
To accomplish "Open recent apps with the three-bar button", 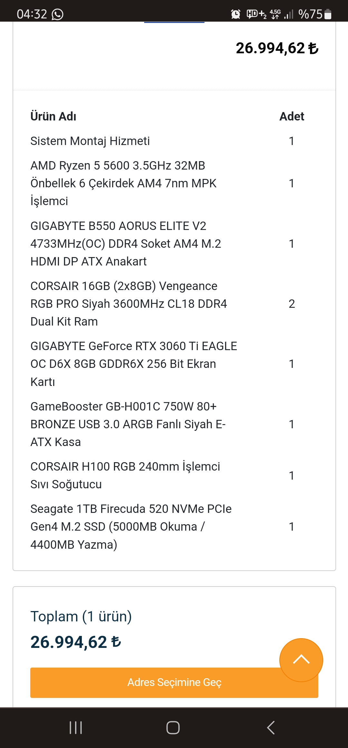I will coord(76,728).
